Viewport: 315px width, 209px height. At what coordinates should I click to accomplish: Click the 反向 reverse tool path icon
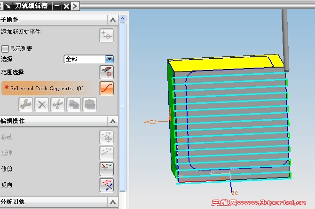pyautogui.click(x=107, y=185)
